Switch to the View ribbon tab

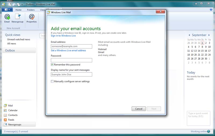pos(42,10)
